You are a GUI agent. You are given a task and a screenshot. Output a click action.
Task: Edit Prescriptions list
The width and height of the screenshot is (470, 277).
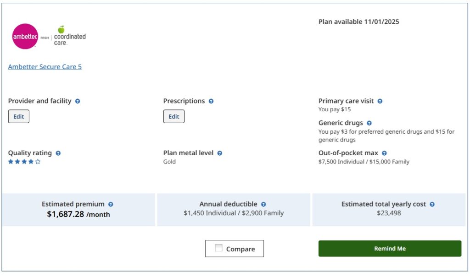pos(174,117)
